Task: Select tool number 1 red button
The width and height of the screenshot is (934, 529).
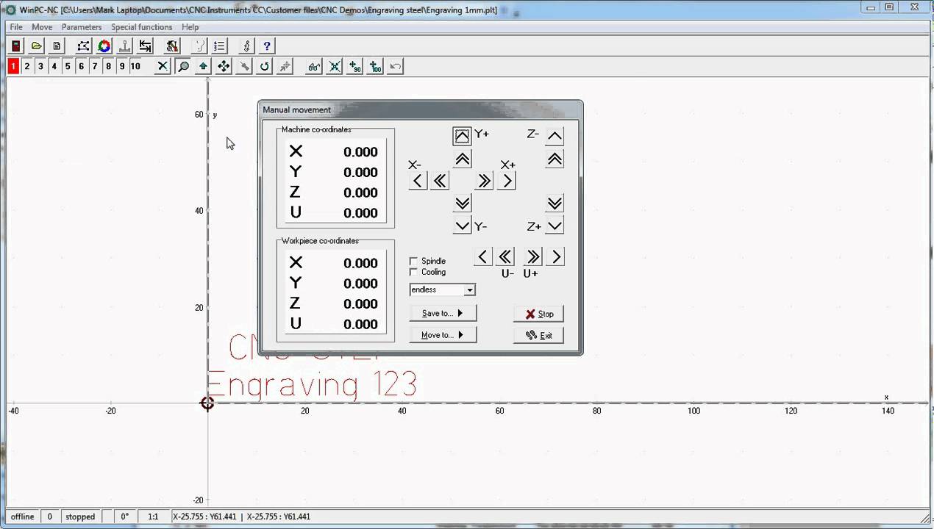Action: [13, 66]
